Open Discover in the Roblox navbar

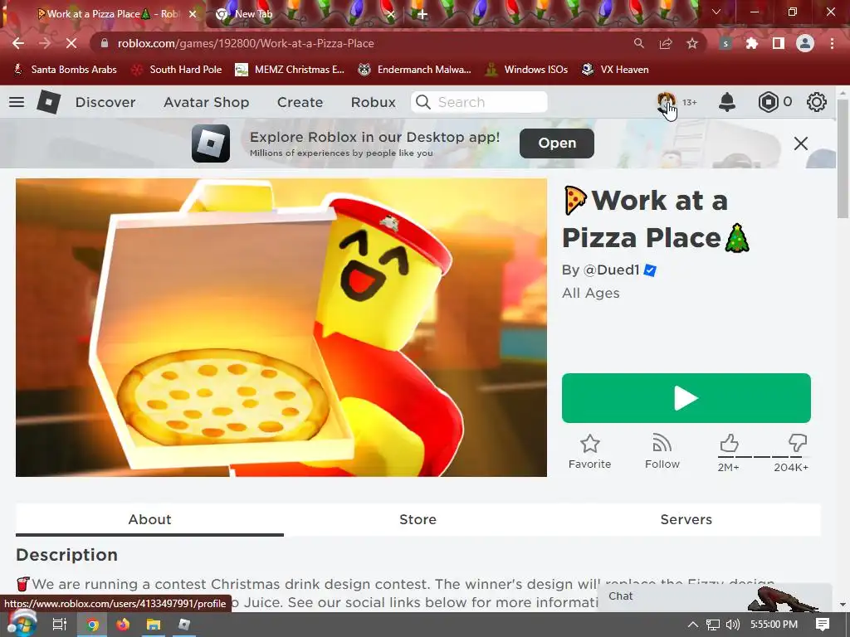105,102
